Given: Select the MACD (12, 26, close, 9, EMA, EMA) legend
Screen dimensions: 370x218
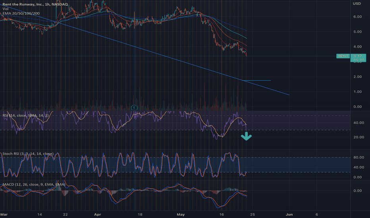Looking at the screenshot, I should pyautogui.click(x=34, y=184).
